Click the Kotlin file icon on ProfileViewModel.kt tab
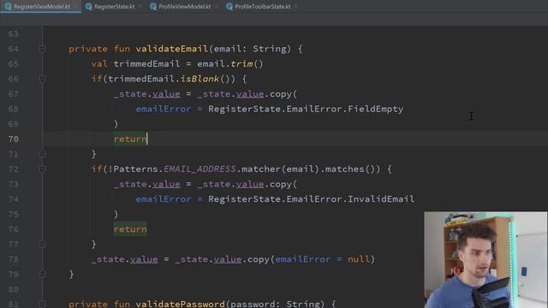Image resolution: width=548 pixels, height=308 pixels. click(x=153, y=6)
